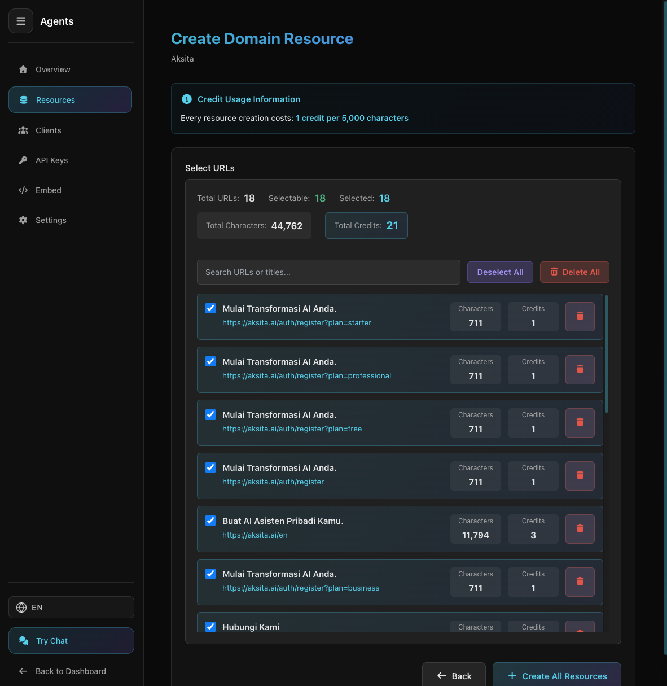
Task: Open the aksita.ai/auth/register link
Action: point(273,482)
